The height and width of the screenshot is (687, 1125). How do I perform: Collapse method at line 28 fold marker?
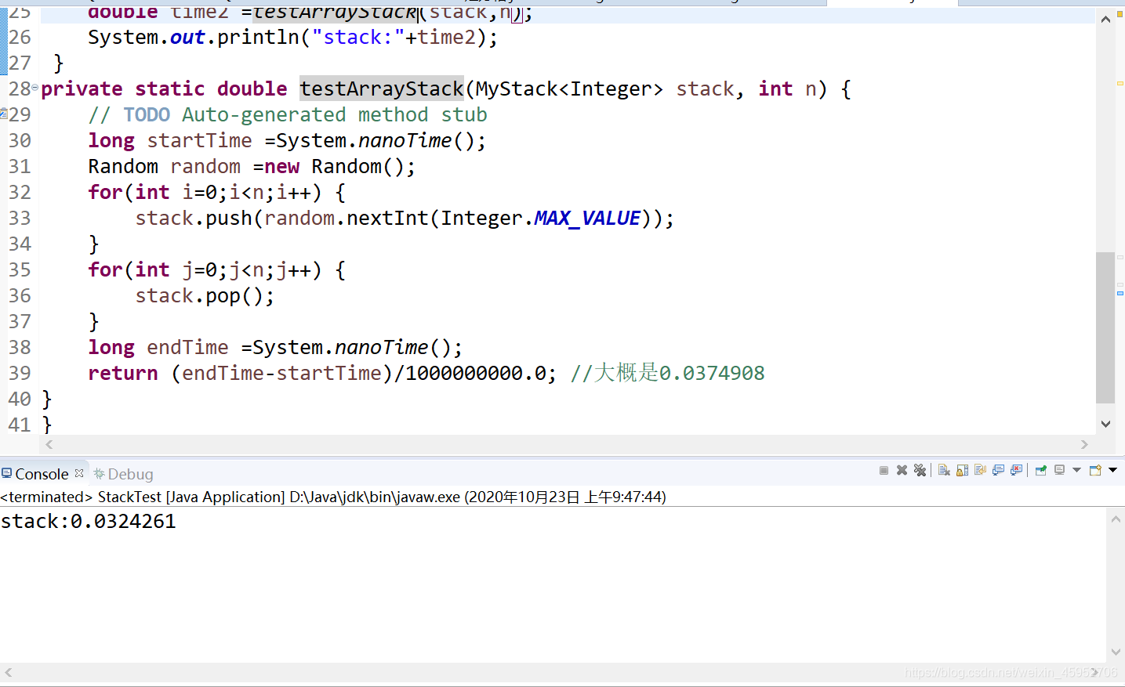pyautogui.click(x=34, y=88)
